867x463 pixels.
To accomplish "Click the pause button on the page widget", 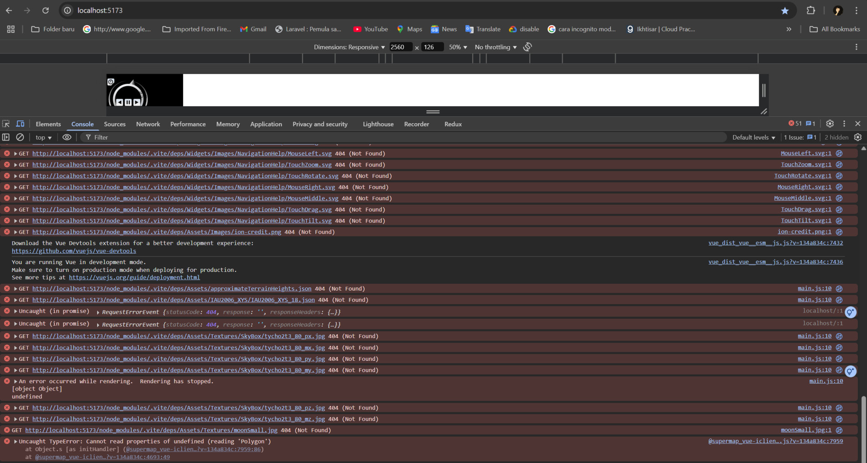I will [x=128, y=103].
